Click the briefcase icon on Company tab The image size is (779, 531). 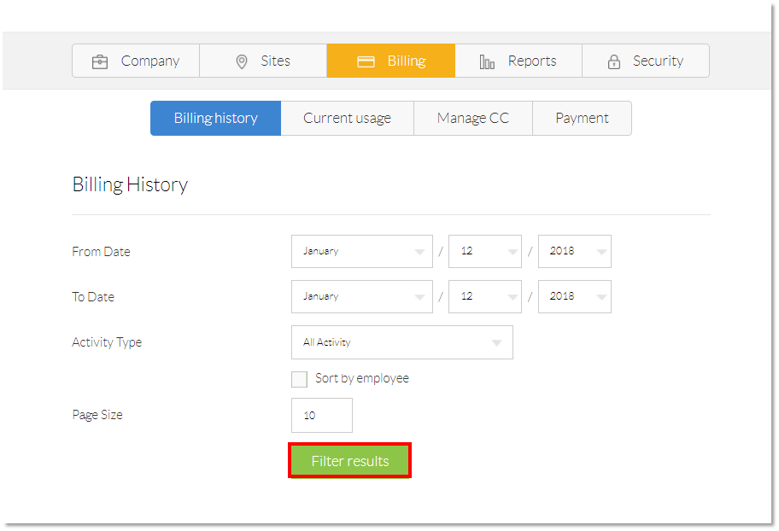(100, 61)
